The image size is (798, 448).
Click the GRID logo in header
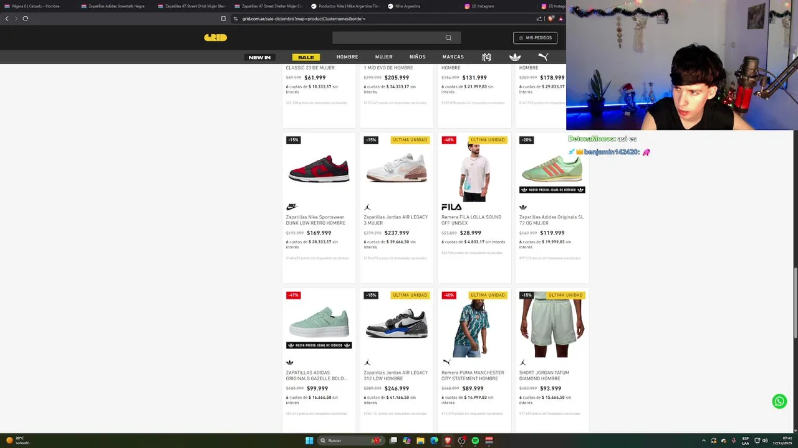[215, 37]
